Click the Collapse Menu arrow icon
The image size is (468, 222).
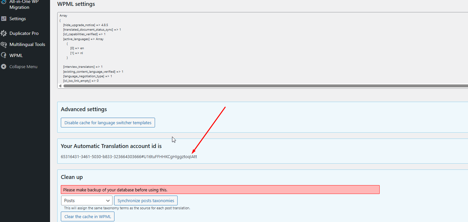tap(4, 67)
